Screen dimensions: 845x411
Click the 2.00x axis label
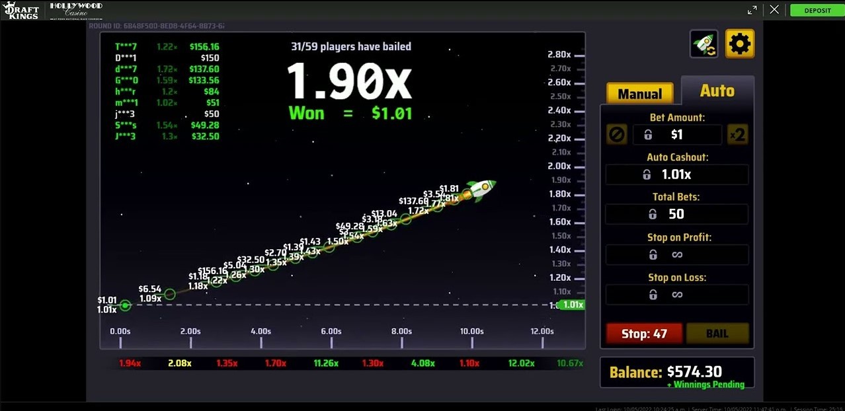(x=559, y=167)
